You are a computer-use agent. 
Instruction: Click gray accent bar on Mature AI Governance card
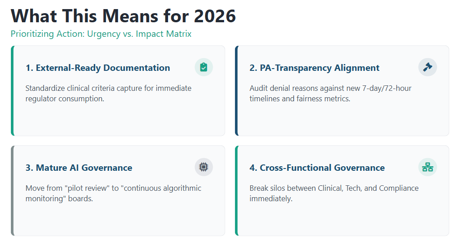(12, 191)
